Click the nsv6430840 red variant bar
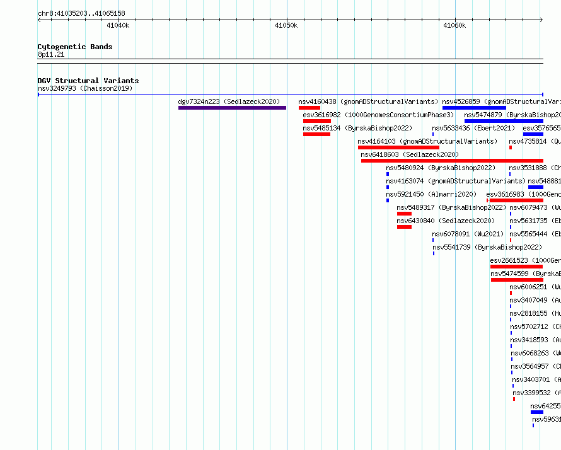 [404, 227]
